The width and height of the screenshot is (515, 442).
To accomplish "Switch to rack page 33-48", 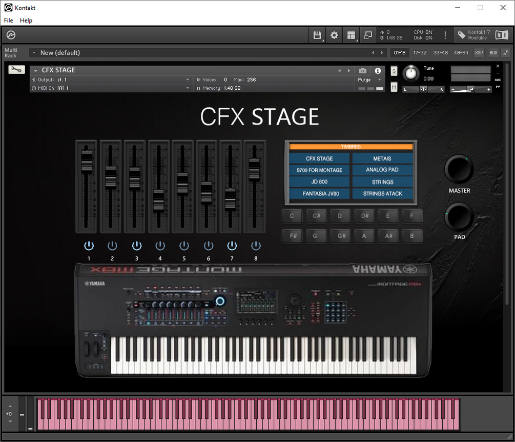I will pos(441,53).
